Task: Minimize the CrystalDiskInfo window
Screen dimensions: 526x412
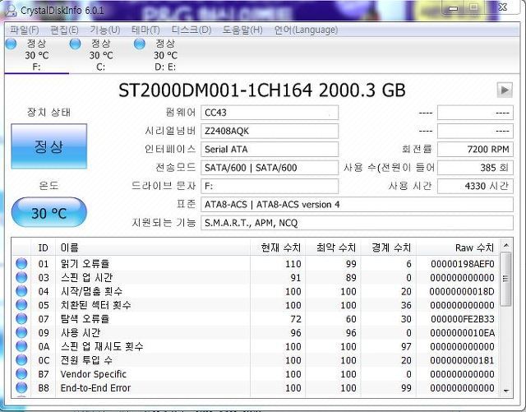Action: click(454, 8)
